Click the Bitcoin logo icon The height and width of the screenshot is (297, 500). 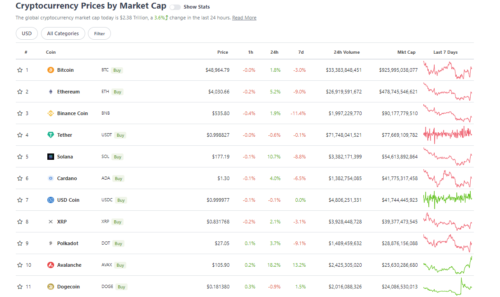(x=50, y=70)
